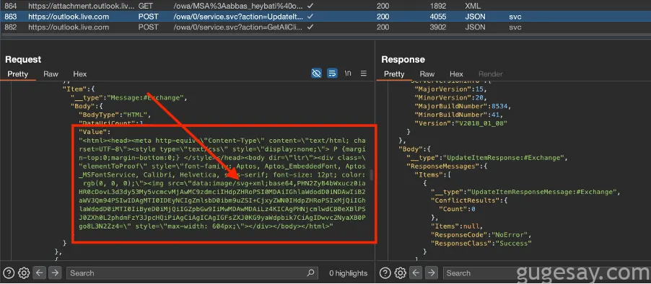Click the "MajorBuildNumber":8534 line
The width and height of the screenshot is (651, 284).
(x=463, y=106)
